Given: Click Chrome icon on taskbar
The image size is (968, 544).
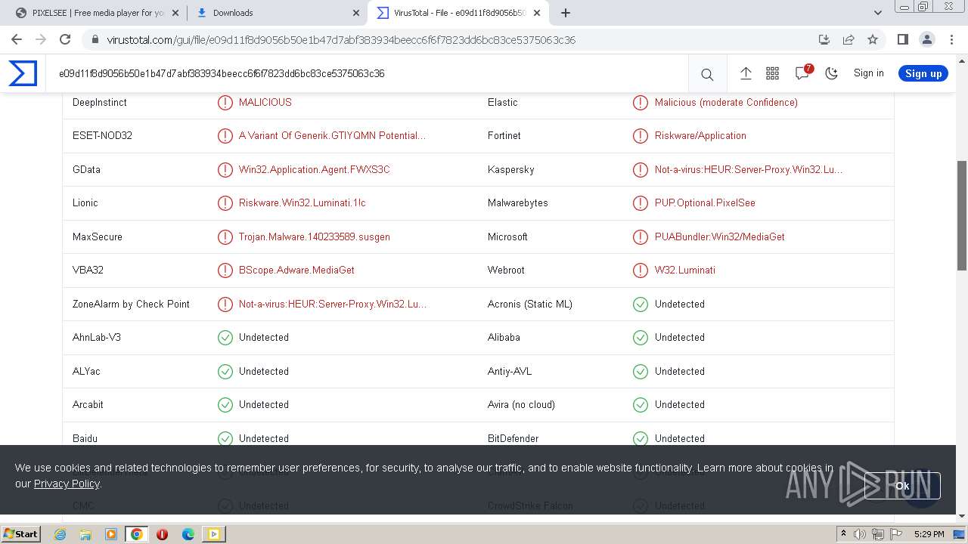Looking at the screenshot, I should coord(137,534).
